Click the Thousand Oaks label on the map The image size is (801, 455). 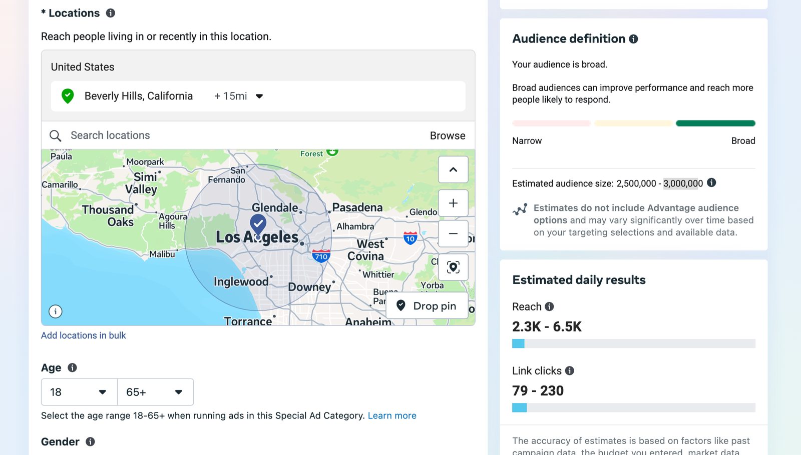(x=108, y=215)
